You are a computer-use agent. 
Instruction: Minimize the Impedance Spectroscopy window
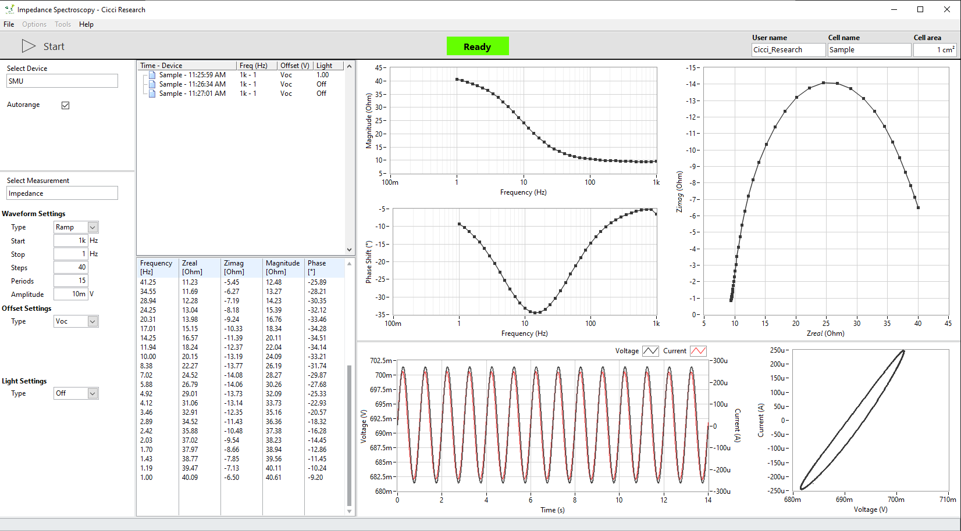[894, 9]
